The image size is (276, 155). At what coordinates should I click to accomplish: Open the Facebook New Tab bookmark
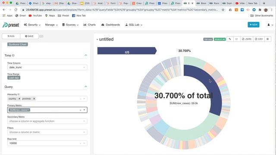[79, 15]
